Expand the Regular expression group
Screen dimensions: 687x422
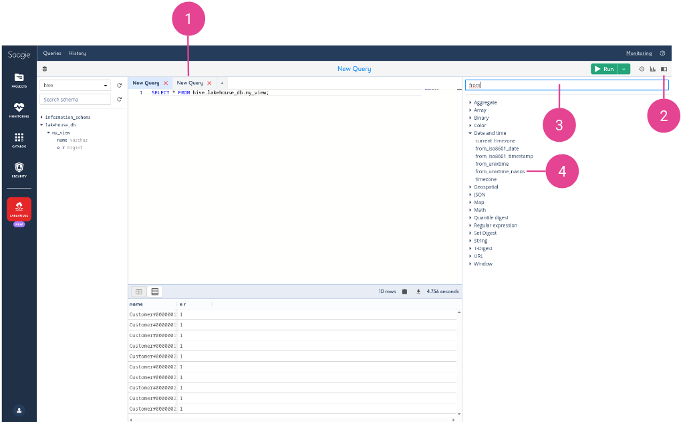click(470, 225)
